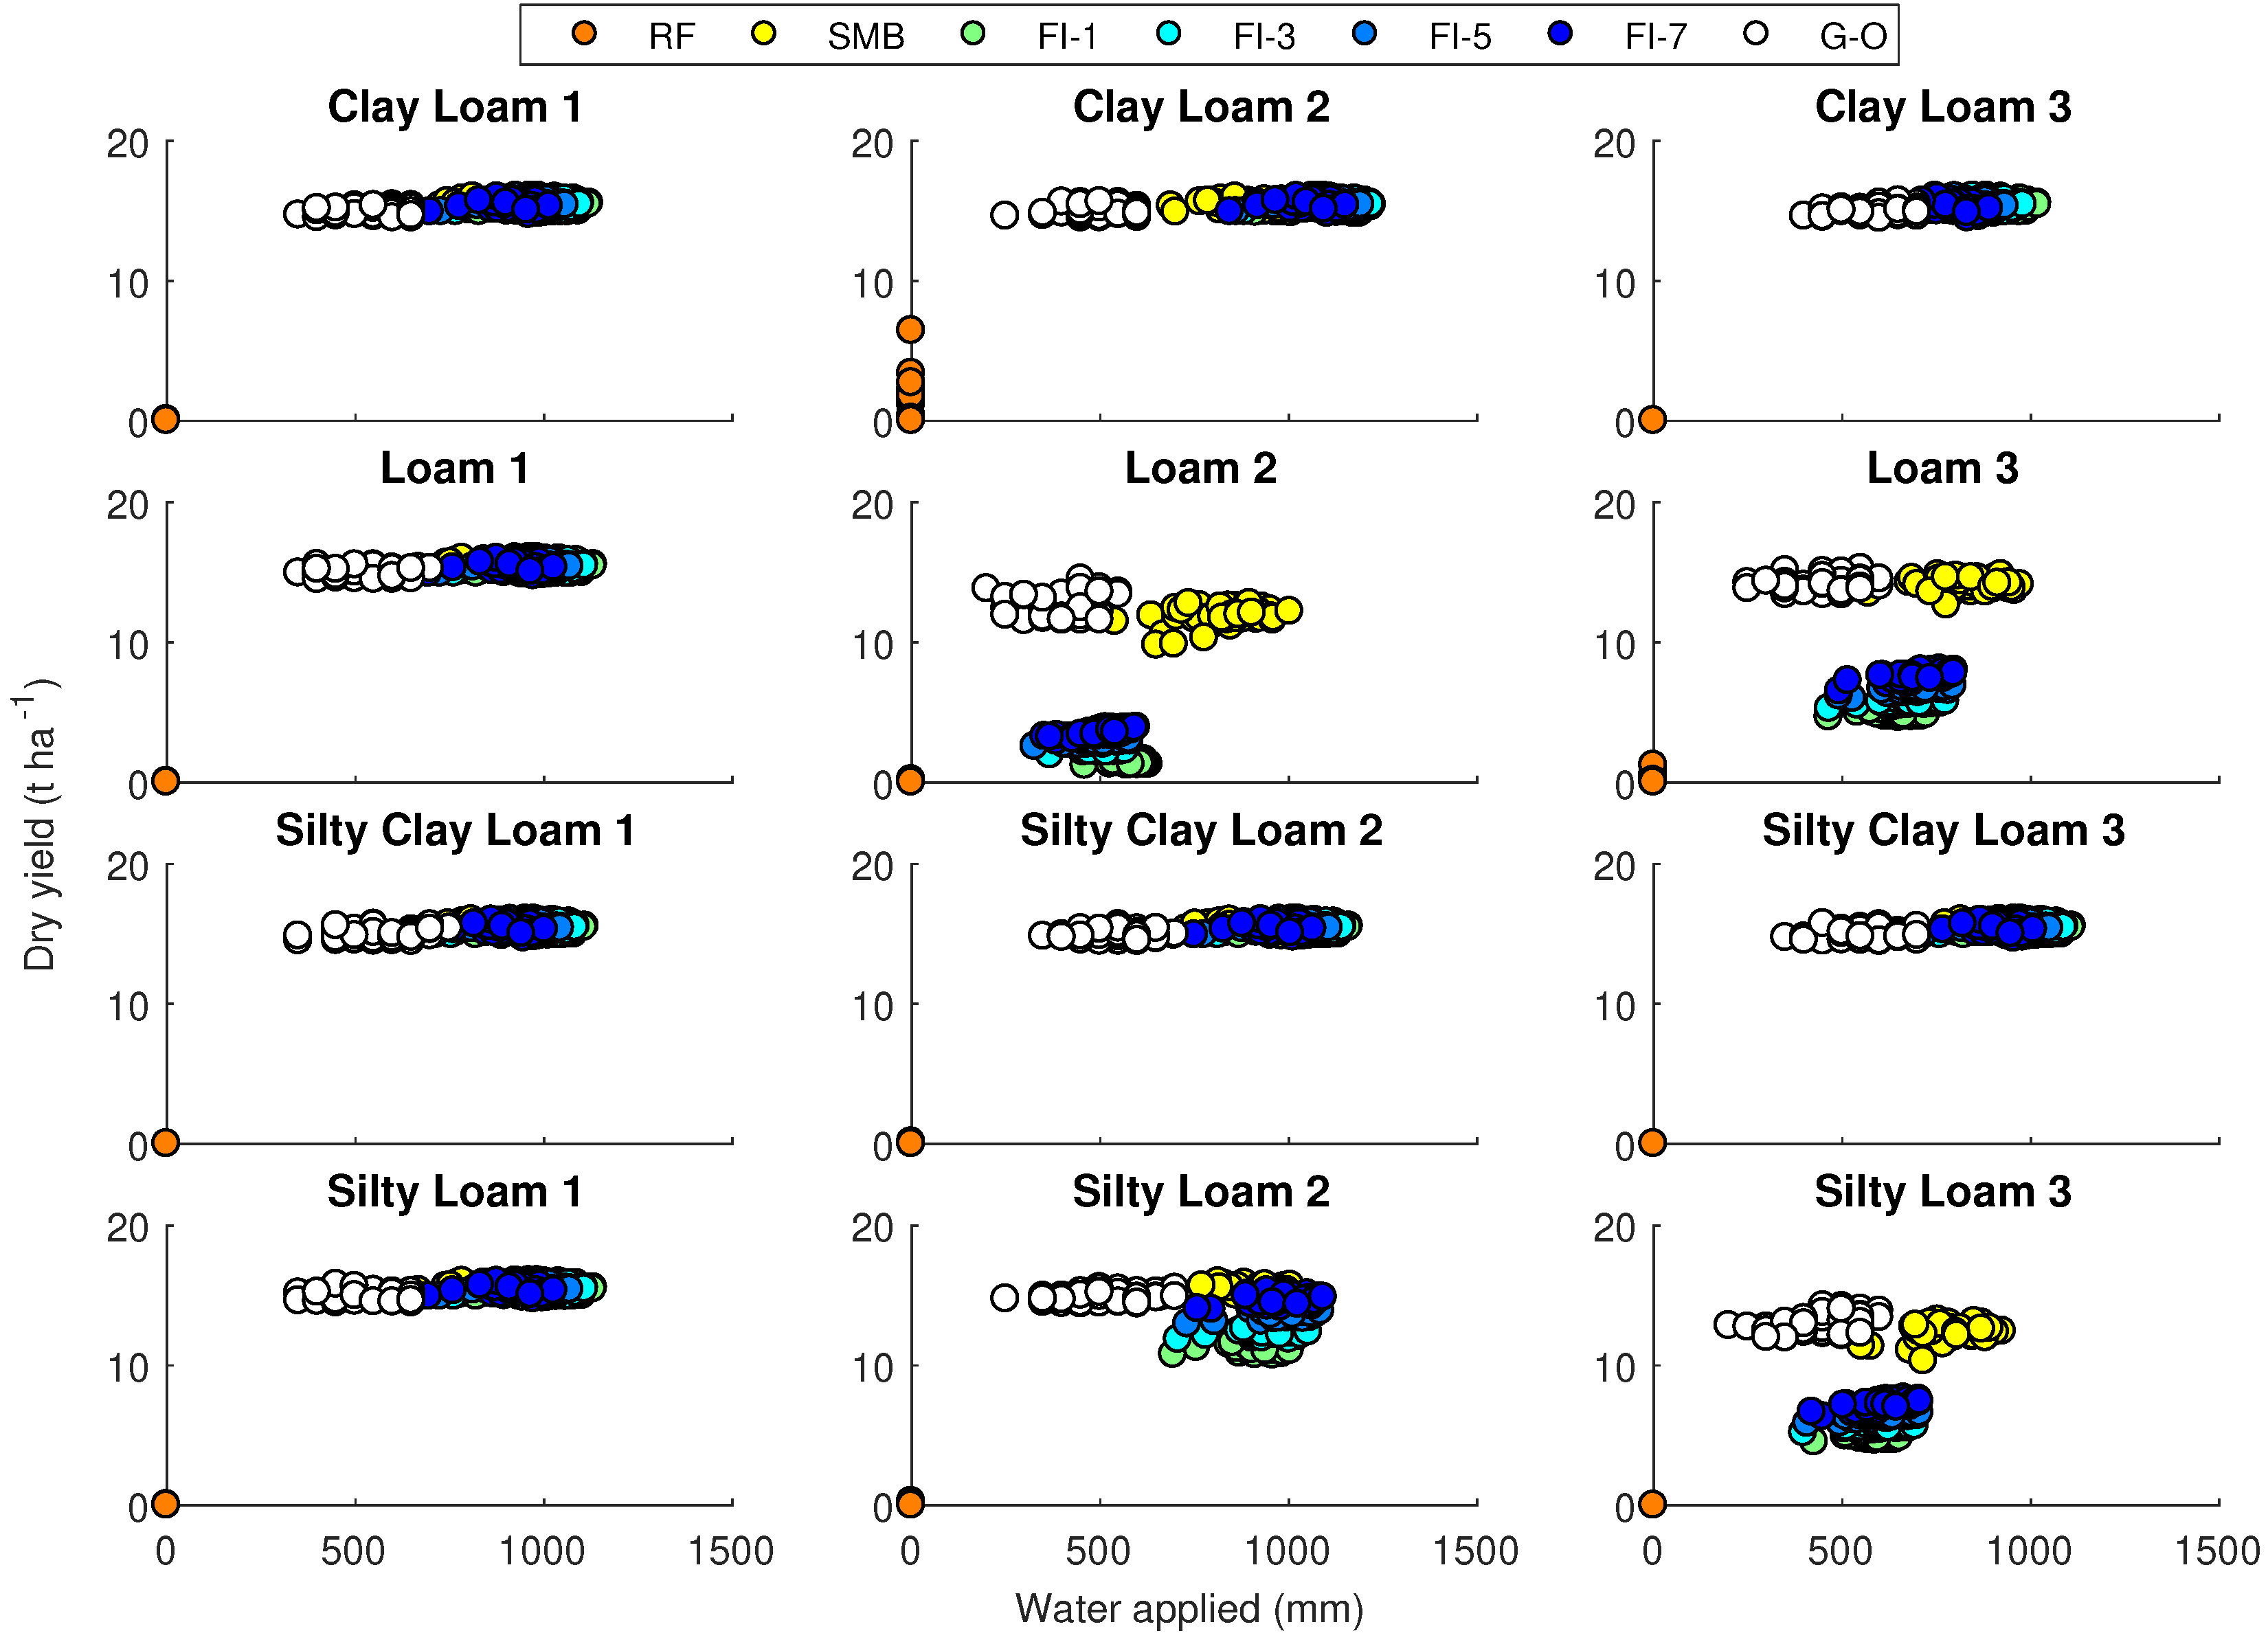Select the Clay Loam 2 subplot title
Screen dimensions: 2268x1642
(1201, 107)
